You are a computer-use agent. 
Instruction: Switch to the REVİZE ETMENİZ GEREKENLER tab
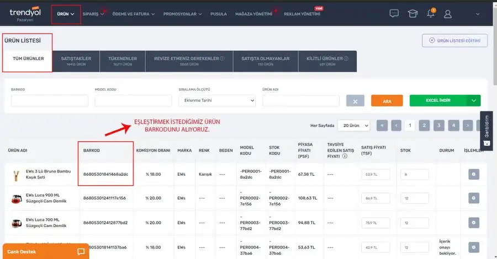click(189, 61)
